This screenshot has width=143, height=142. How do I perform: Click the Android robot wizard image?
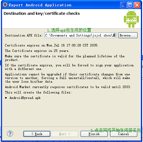tap(131, 19)
